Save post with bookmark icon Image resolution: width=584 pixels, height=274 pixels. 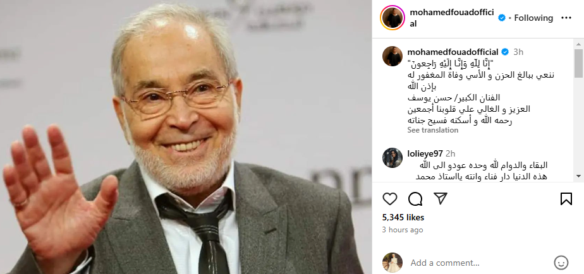point(566,199)
